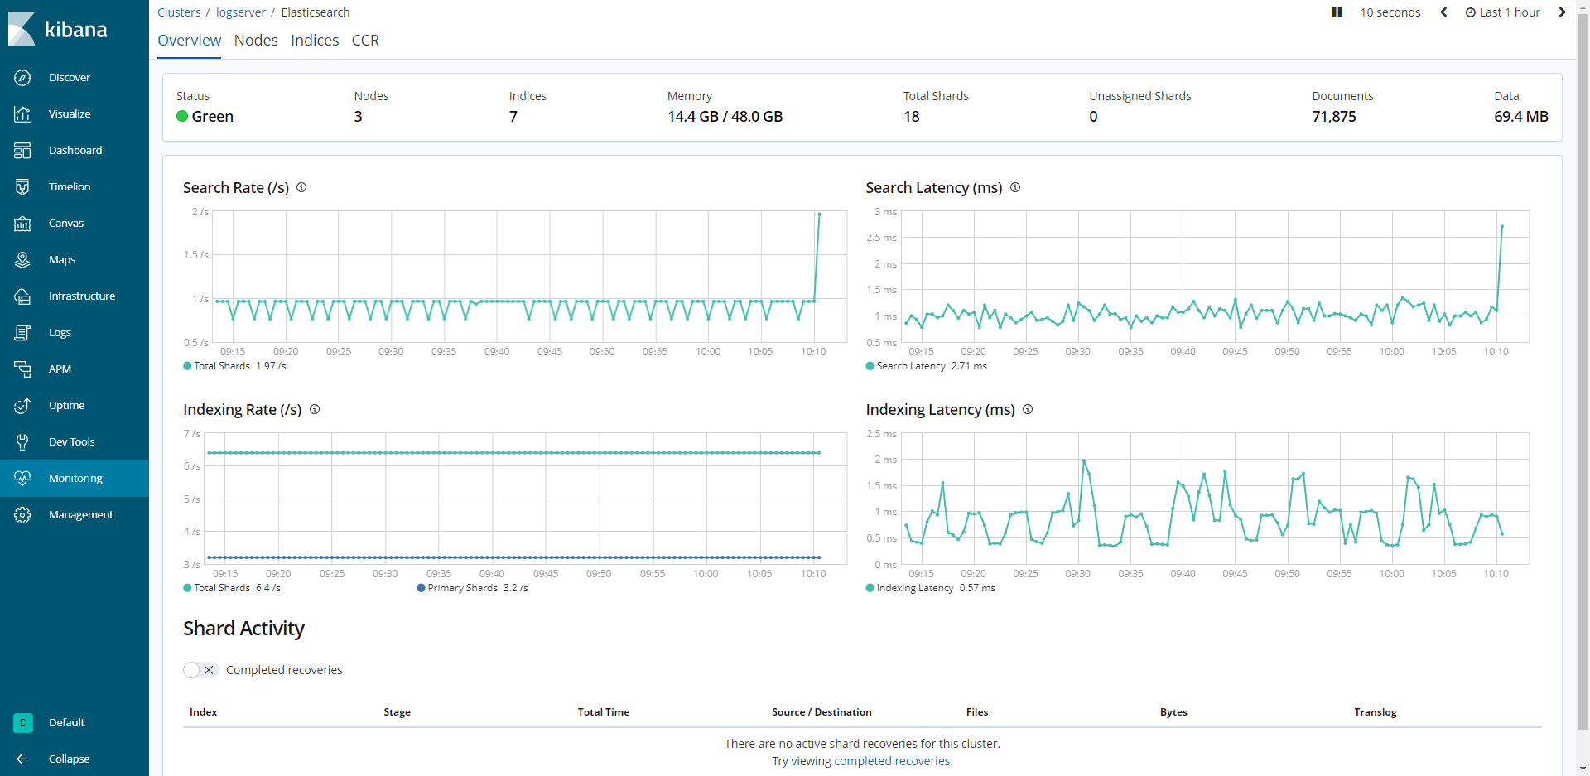Show info for Search Rate chart
This screenshot has height=776, width=1590.
(301, 187)
